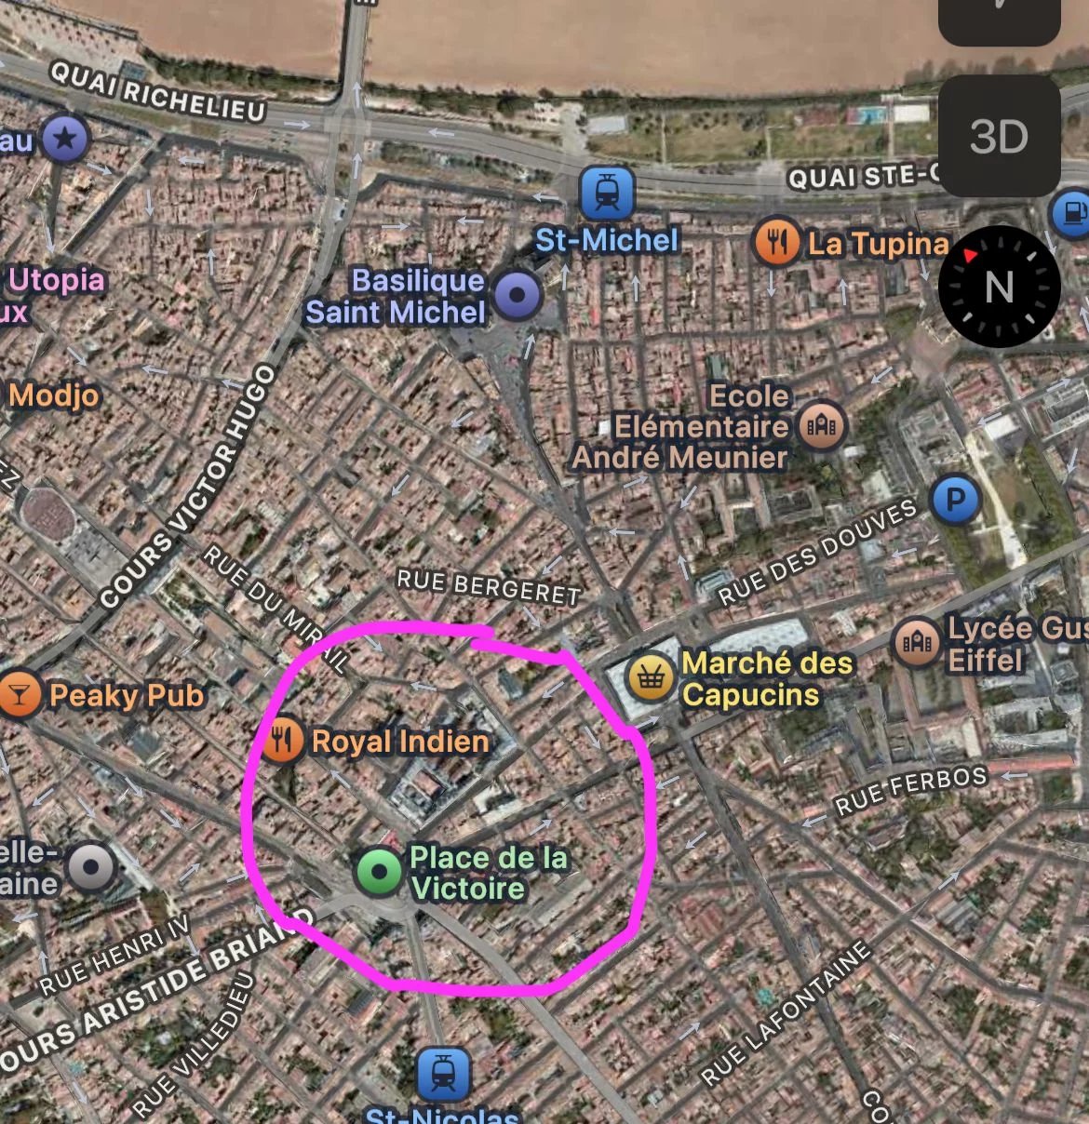Tap the Peaky Pub cocktail icon

(18, 694)
